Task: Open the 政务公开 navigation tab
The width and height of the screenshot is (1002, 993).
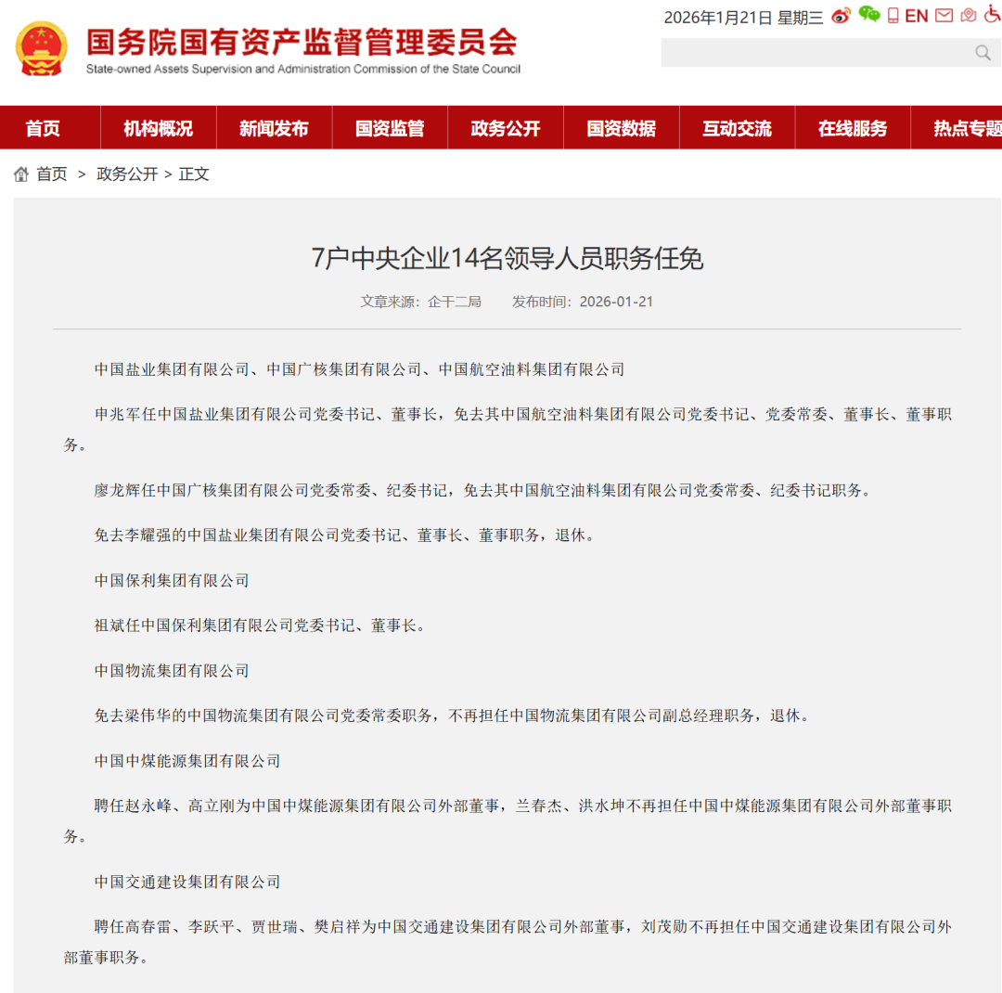Action: click(x=506, y=127)
